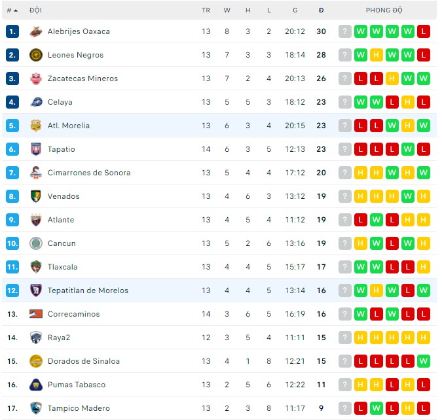442x420 pixels.
Task: Click the Tapatio team badge
Action: (36, 149)
